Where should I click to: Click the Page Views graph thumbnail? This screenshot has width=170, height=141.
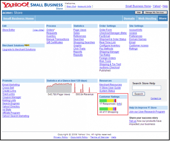coord(59,88)
